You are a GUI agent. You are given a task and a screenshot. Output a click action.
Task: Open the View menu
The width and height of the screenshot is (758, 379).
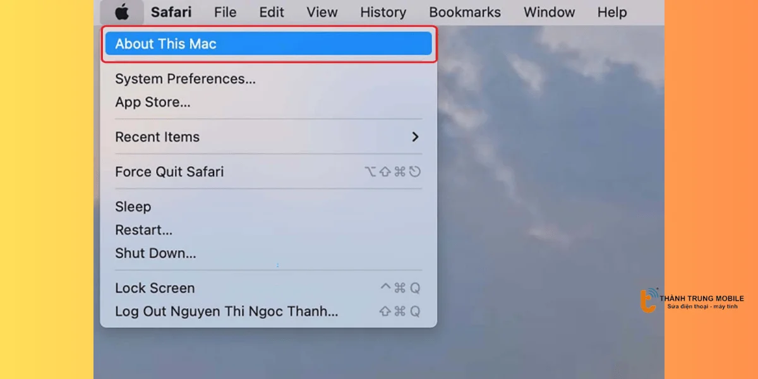tap(322, 12)
